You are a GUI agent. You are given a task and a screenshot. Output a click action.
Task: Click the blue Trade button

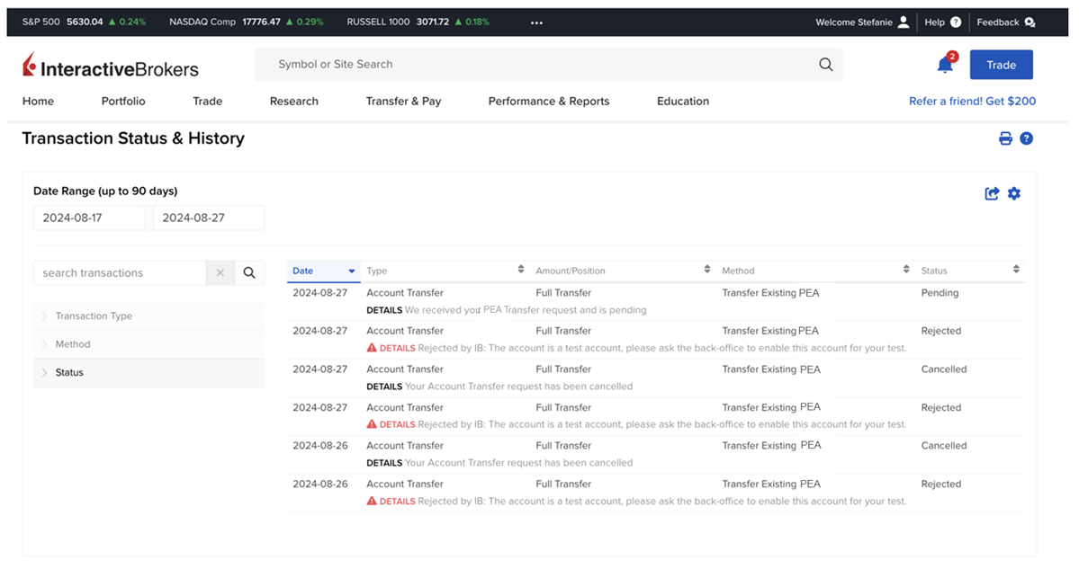click(1002, 65)
